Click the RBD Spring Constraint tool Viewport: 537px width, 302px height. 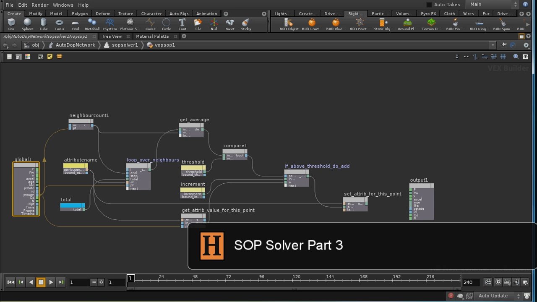coord(503,24)
